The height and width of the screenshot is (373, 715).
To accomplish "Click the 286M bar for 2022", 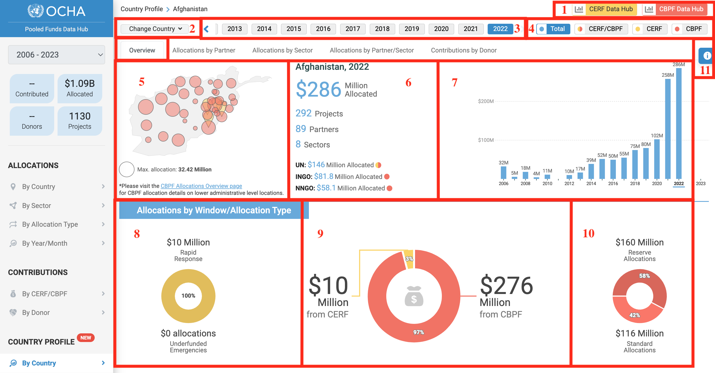I will pos(679,124).
